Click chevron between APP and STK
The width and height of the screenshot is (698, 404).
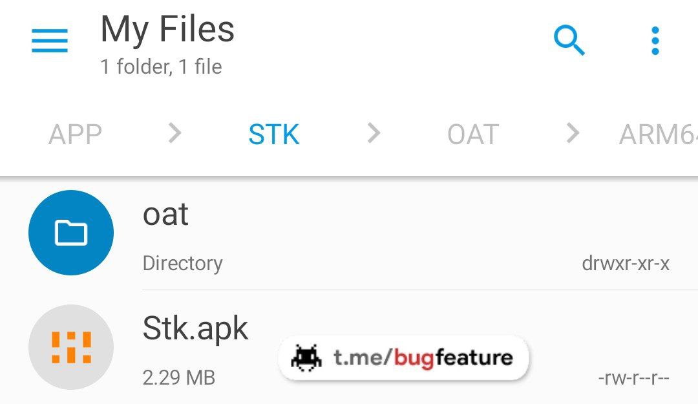(x=174, y=133)
